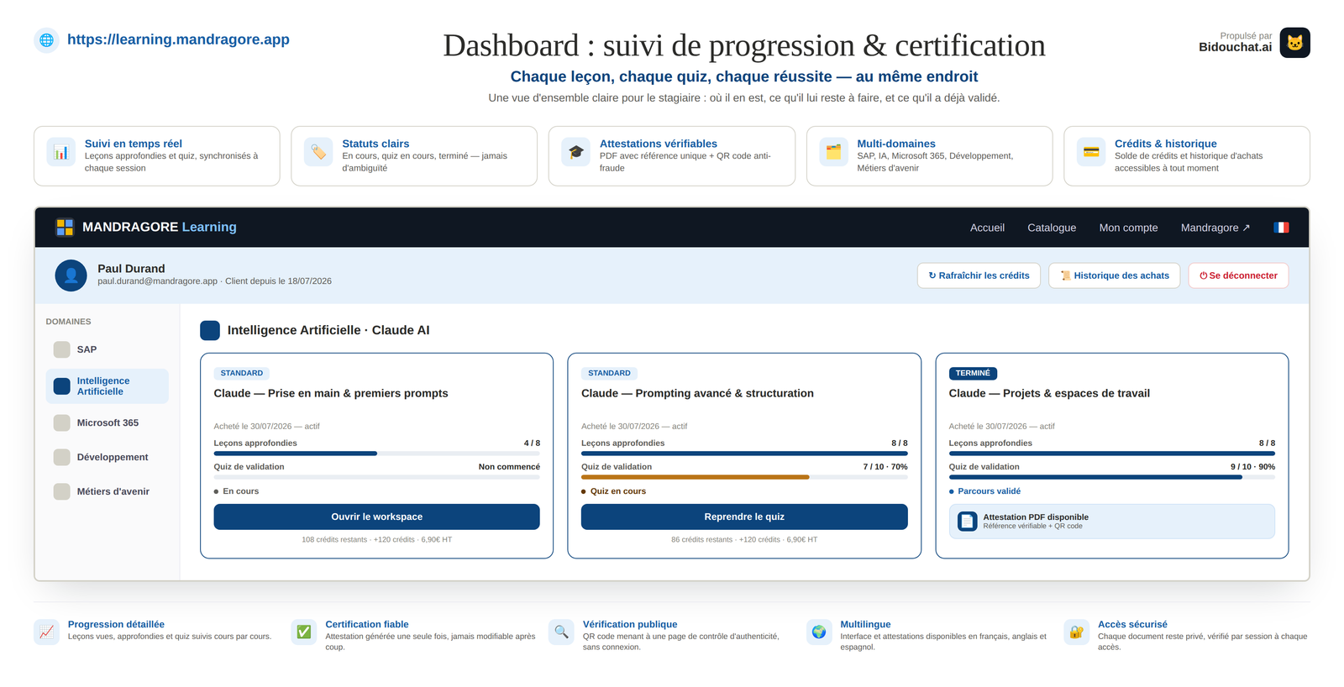The image size is (1344, 687).
Task: Click the orange 7 / 10 quiz progress bar
Action: 744,477
